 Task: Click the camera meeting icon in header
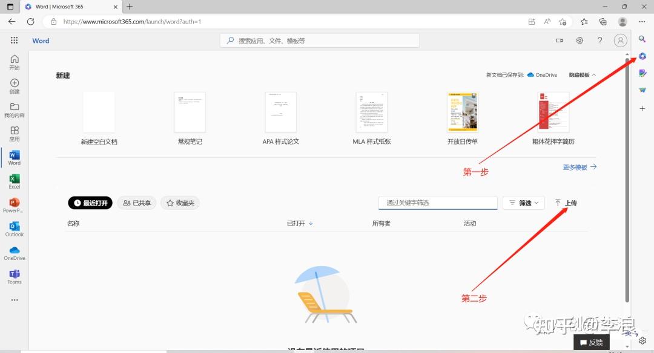click(560, 40)
